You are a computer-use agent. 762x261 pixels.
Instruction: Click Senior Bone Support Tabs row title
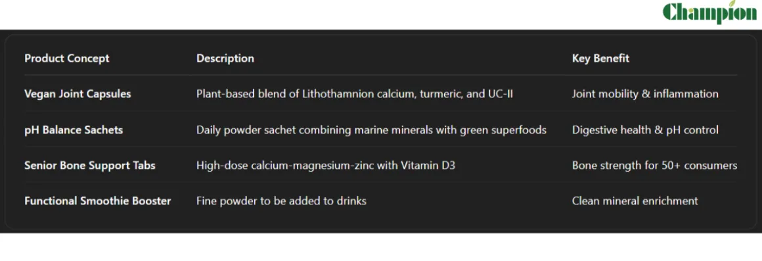point(90,165)
